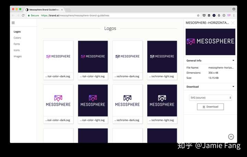Go back with browser back arrow
The height and width of the screenshot is (157, 247).
click(x=13, y=15)
